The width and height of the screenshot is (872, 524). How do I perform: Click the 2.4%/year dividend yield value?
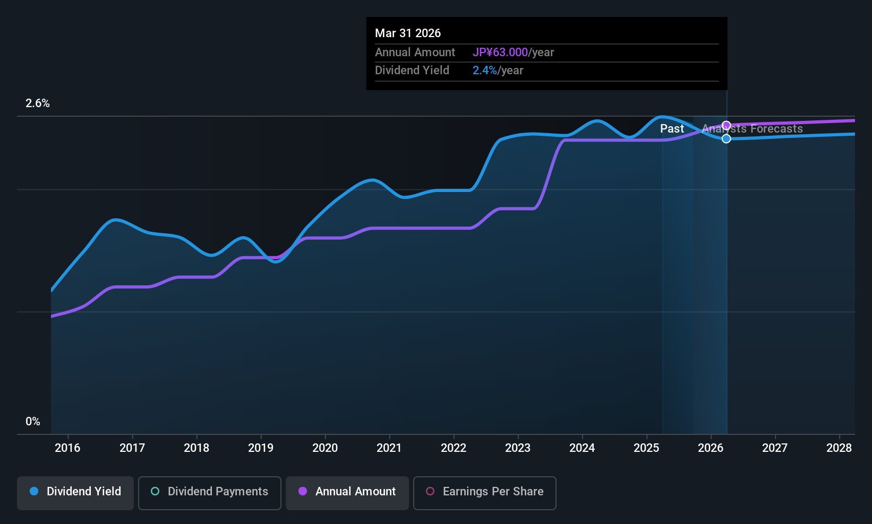(x=497, y=70)
